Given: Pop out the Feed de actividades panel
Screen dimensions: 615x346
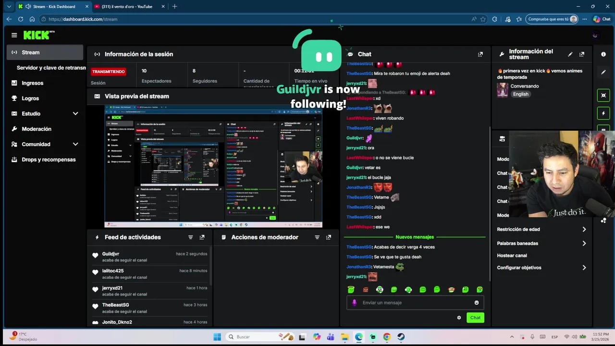Looking at the screenshot, I should 202,237.
